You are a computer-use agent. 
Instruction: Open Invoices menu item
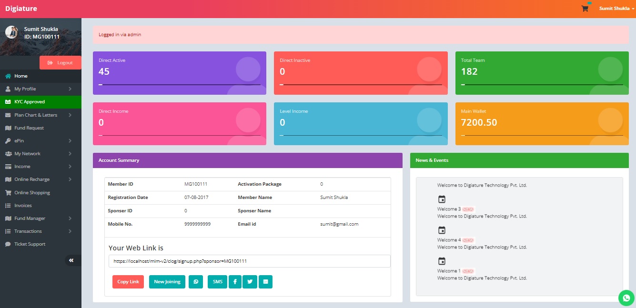[40, 206]
